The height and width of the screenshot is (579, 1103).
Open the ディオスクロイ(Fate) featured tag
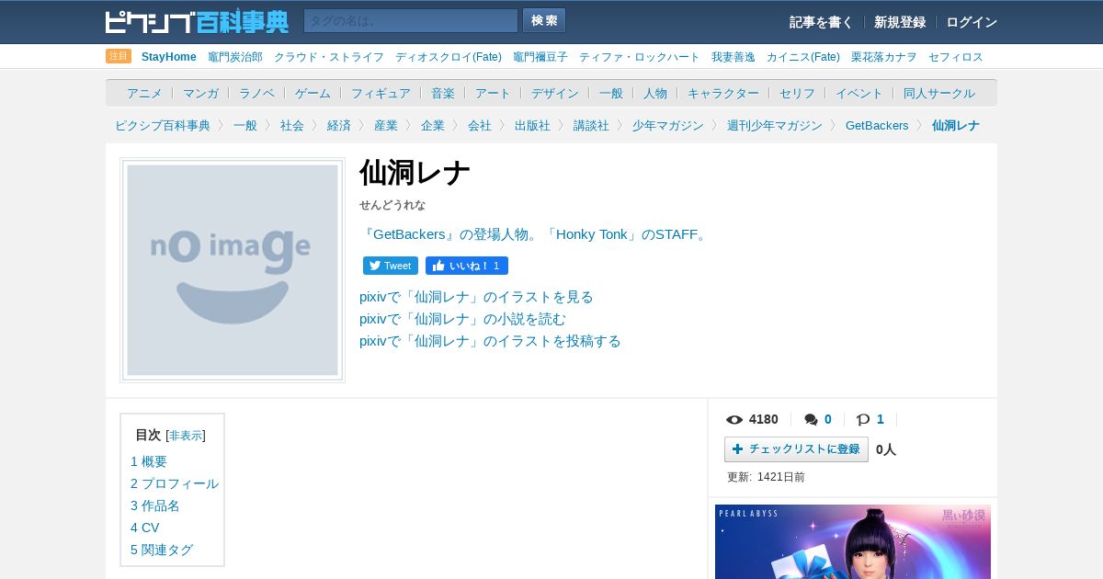click(x=449, y=57)
